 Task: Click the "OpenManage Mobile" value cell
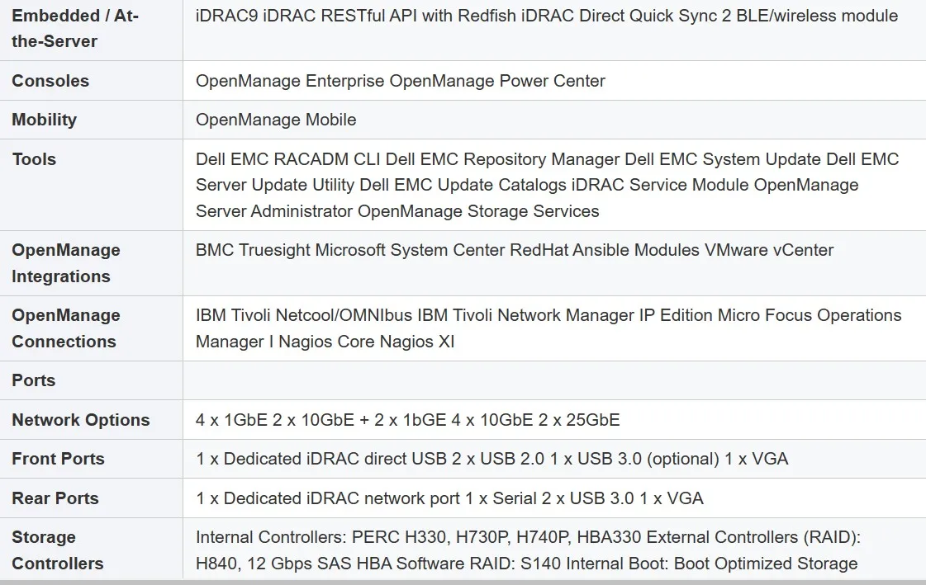[x=276, y=120]
